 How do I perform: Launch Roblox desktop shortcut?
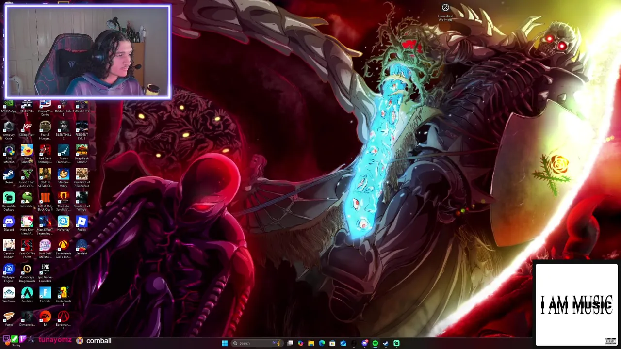coord(82,224)
